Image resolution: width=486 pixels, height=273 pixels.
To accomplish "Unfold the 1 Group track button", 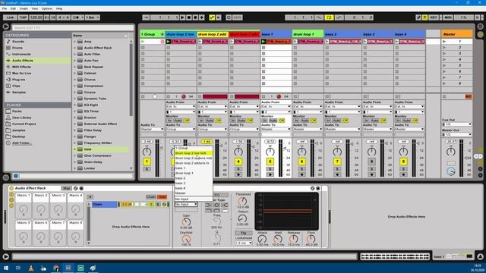I will point(162,34).
